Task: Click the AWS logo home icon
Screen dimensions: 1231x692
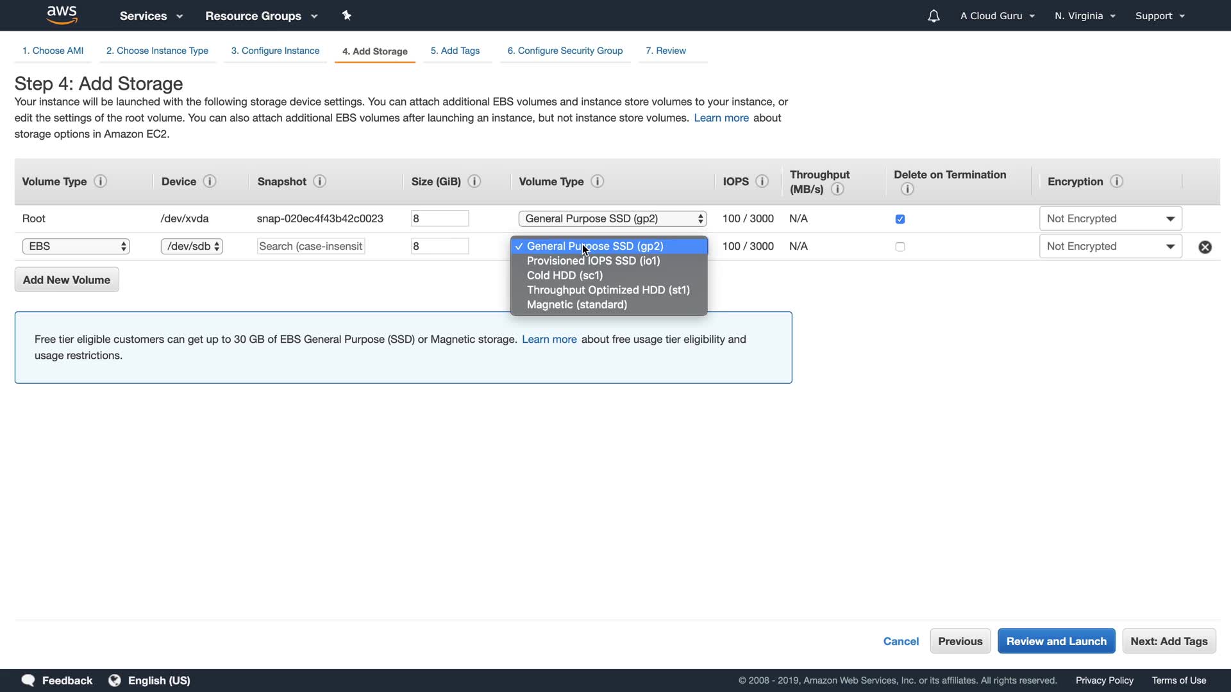Action: (x=62, y=15)
